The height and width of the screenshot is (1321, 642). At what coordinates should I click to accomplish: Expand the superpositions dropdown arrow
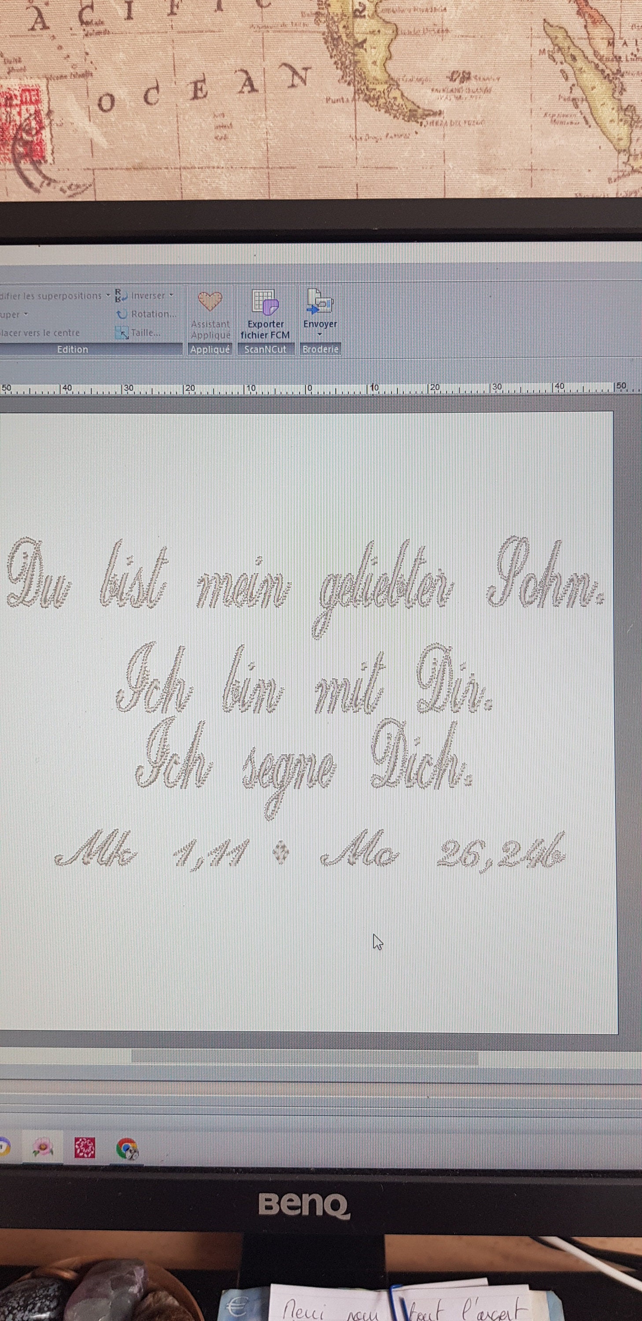click(x=108, y=295)
